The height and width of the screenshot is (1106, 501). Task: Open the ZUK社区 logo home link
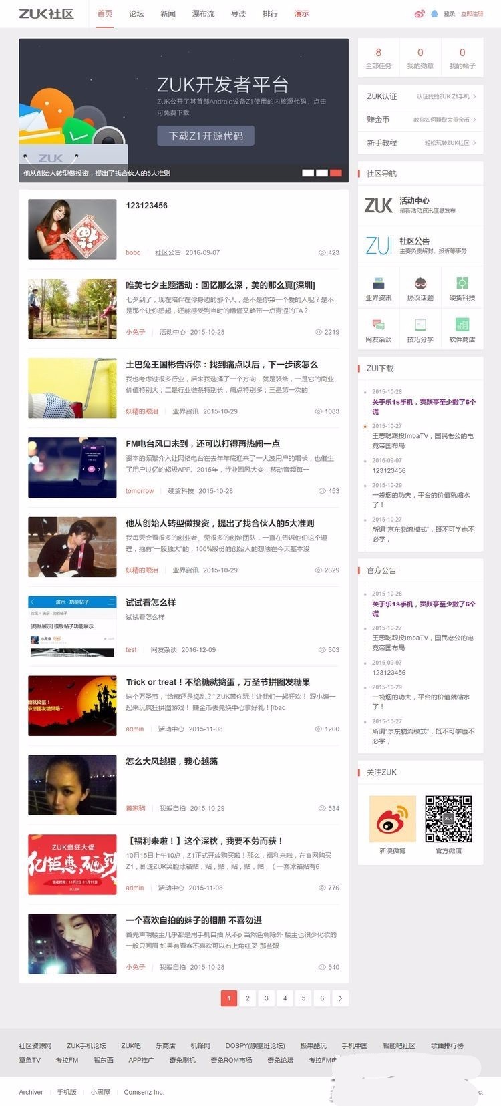point(46,13)
